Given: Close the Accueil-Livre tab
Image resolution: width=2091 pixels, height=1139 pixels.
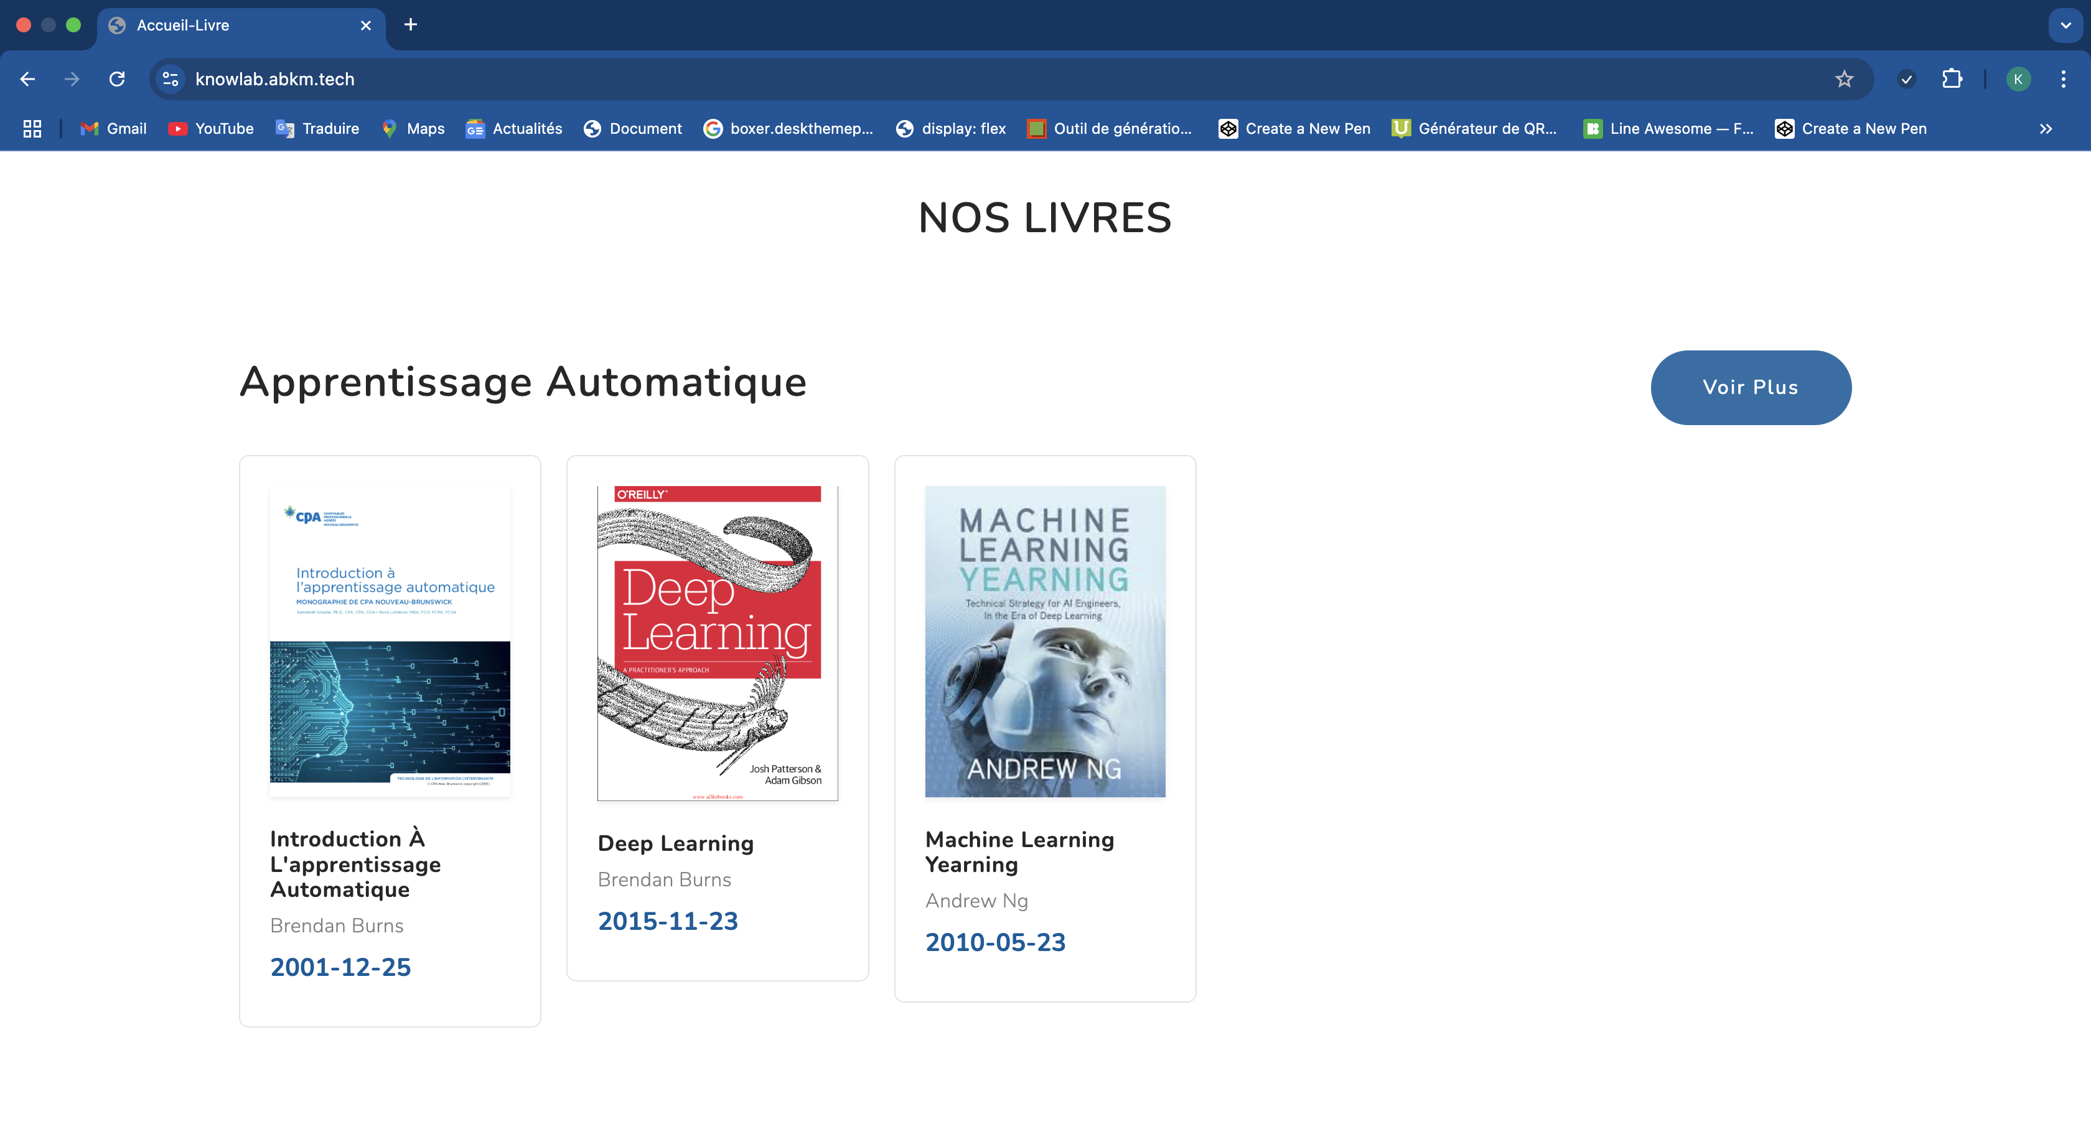Looking at the screenshot, I should [x=366, y=25].
